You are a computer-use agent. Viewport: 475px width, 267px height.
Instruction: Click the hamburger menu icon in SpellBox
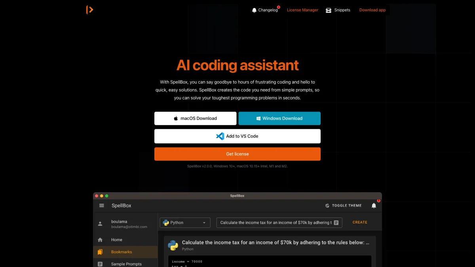pyautogui.click(x=102, y=206)
